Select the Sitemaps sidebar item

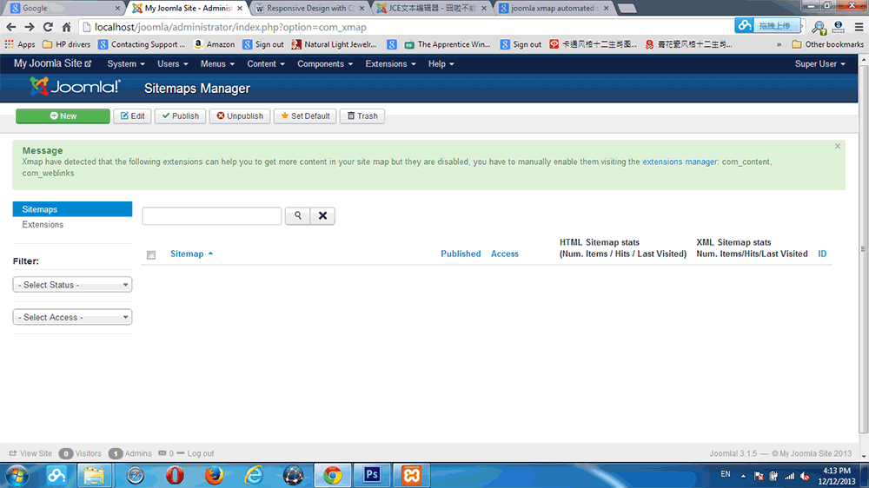pyautogui.click(x=73, y=208)
